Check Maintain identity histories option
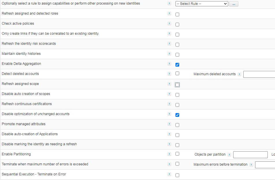The width and height of the screenshot is (275, 180). coord(177,55)
